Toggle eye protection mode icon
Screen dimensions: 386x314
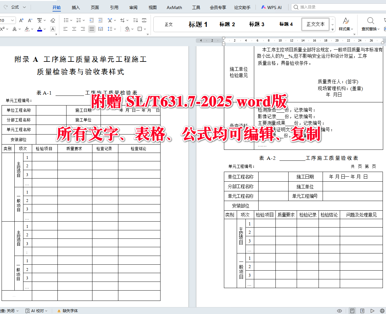(x=339, y=311)
